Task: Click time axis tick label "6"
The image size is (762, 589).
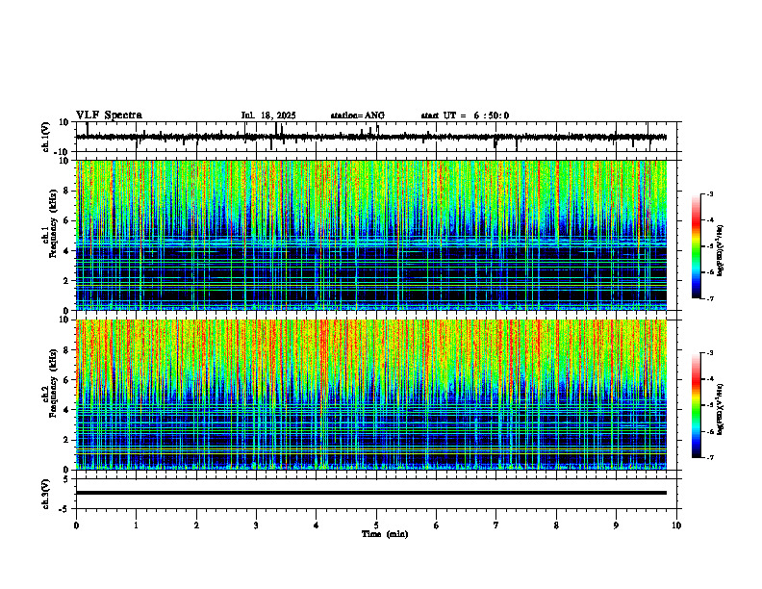Action: (x=437, y=525)
